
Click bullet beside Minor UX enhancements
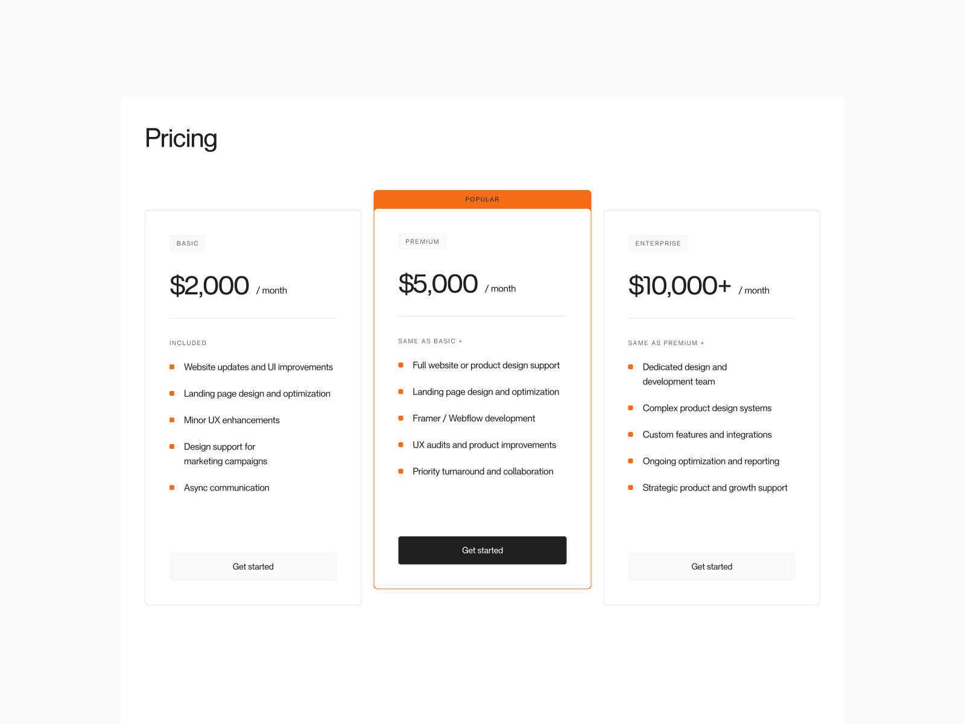(172, 420)
